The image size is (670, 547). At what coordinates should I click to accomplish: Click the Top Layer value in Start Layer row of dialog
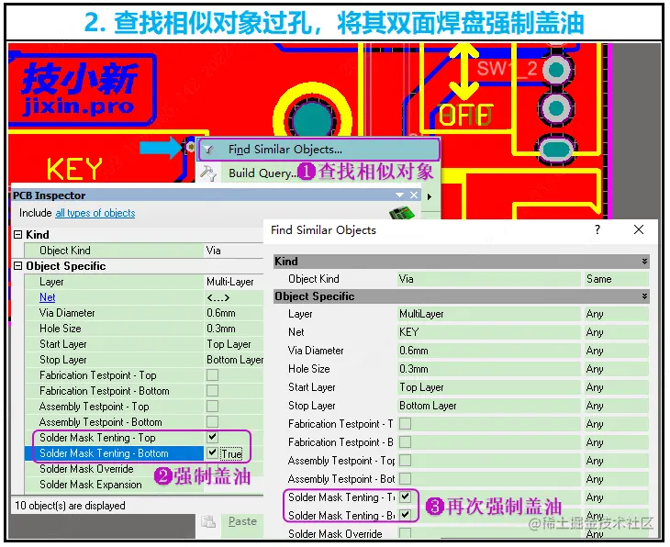[421, 387]
